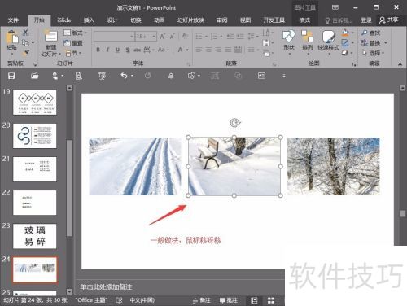407x306 pixels.
Task: Open Clipboard group dialog launcher
Action: point(34,64)
